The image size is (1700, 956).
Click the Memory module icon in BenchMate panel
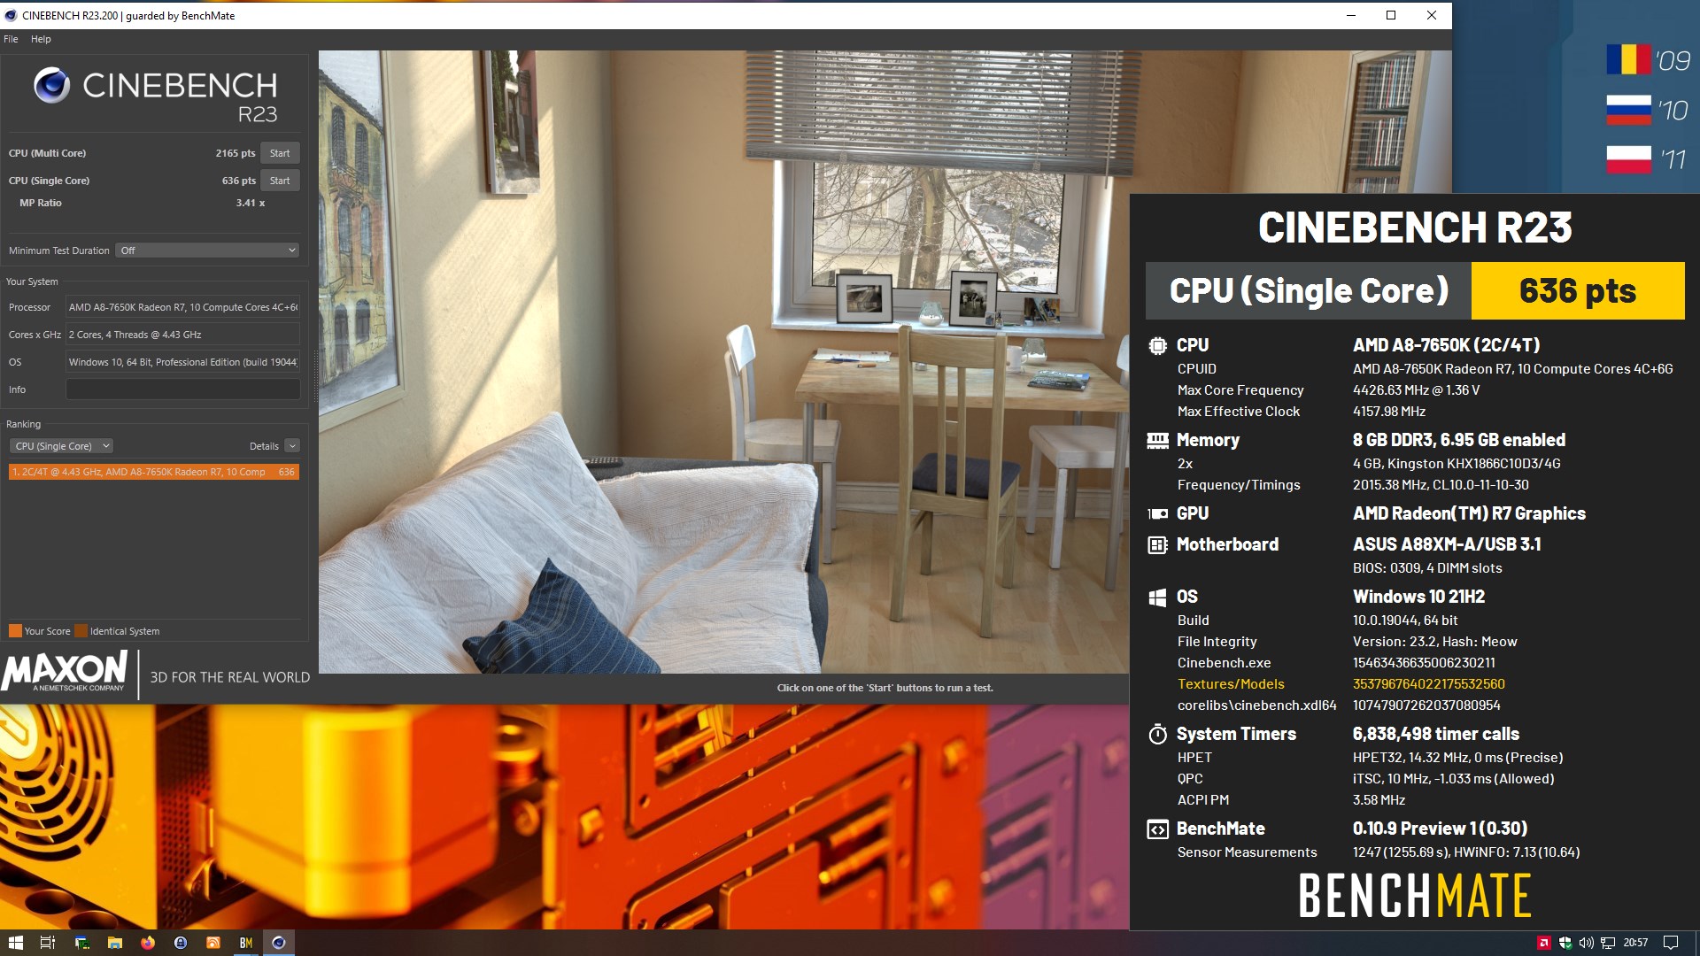(x=1157, y=440)
